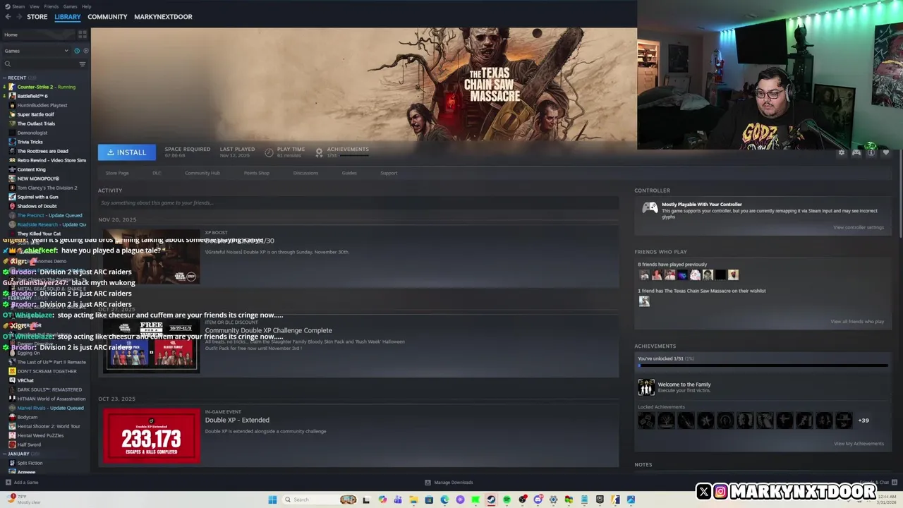Open the Windows Start button

pyautogui.click(x=272, y=500)
